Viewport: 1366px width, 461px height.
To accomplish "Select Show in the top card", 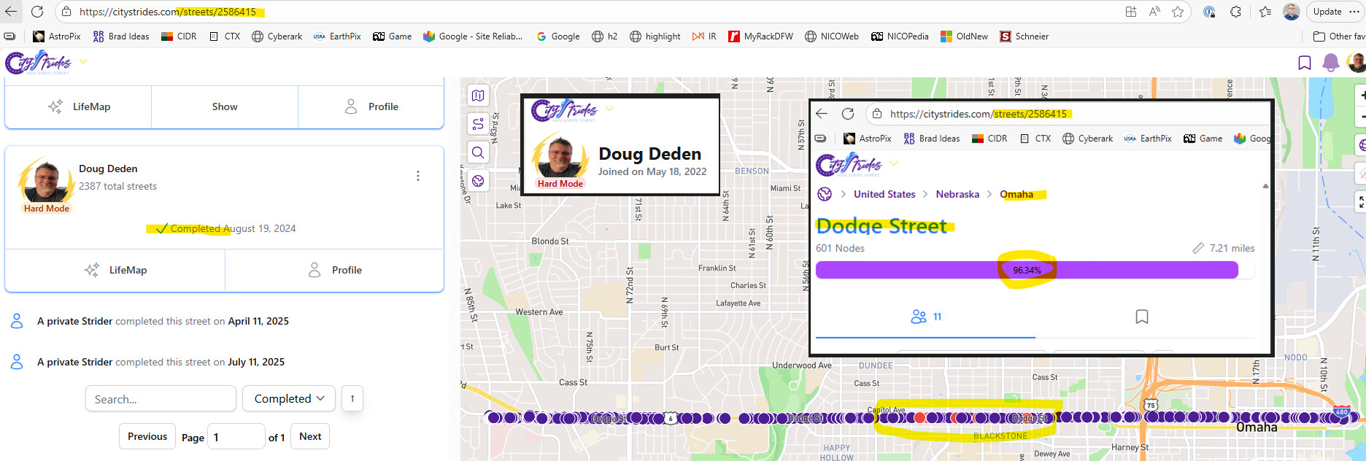I will tap(225, 106).
